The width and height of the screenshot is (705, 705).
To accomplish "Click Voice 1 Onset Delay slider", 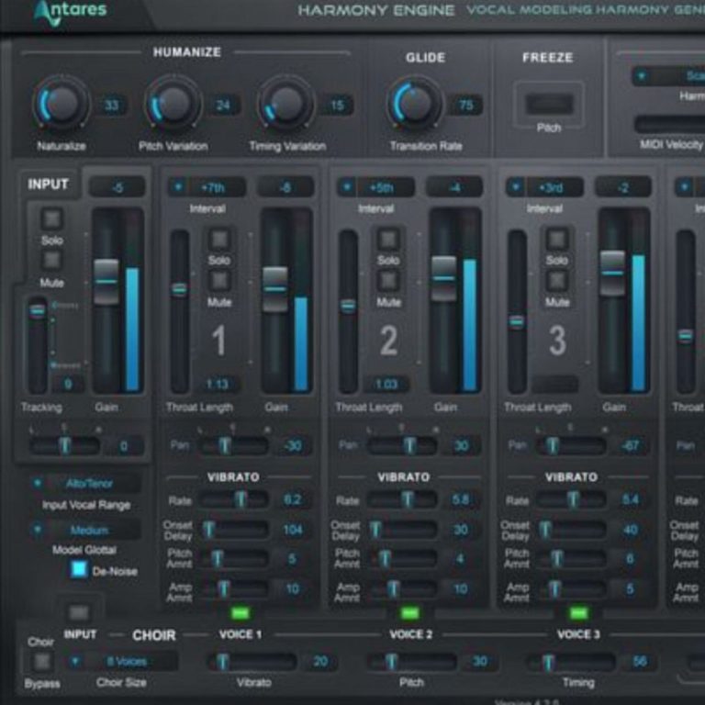I will (234, 530).
